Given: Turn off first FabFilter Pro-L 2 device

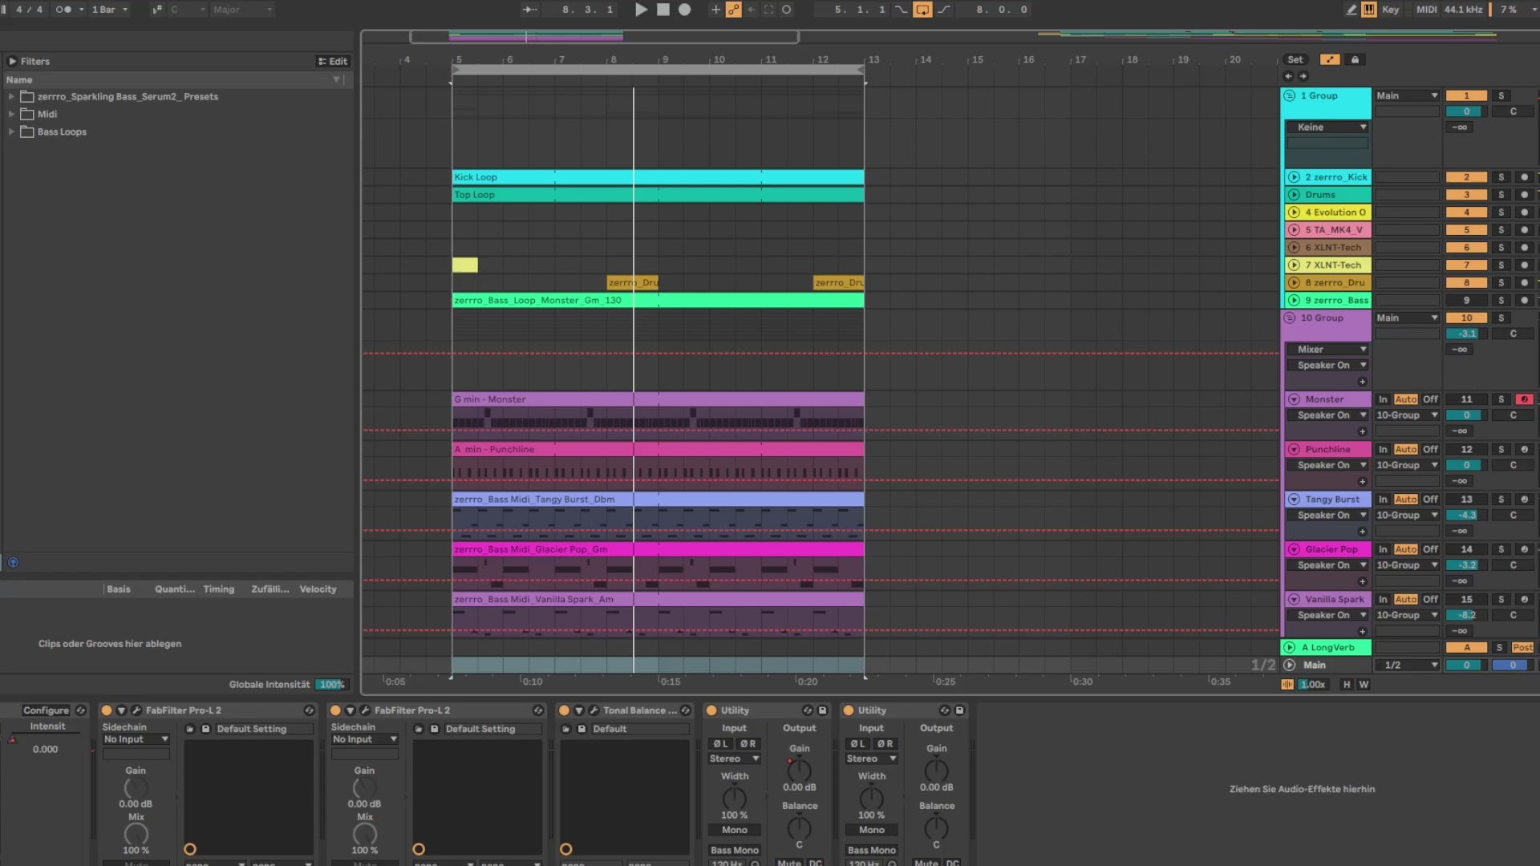Looking at the screenshot, I should coord(107,710).
